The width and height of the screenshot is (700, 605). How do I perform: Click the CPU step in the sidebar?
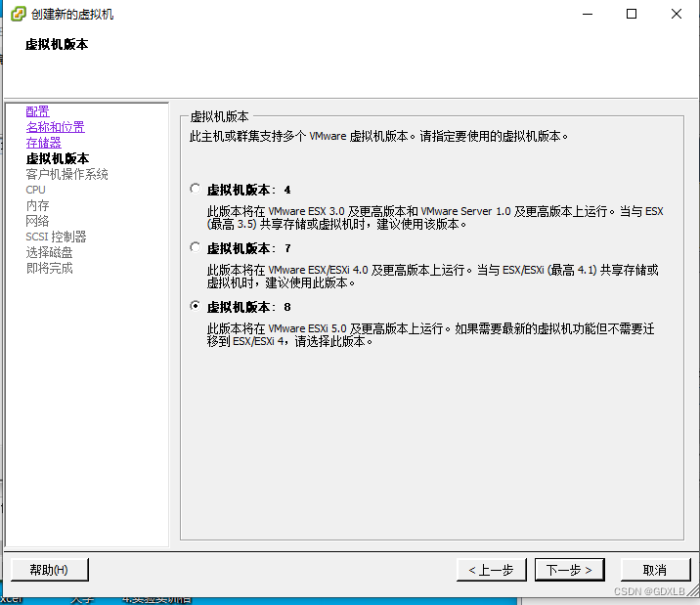click(x=35, y=190)
